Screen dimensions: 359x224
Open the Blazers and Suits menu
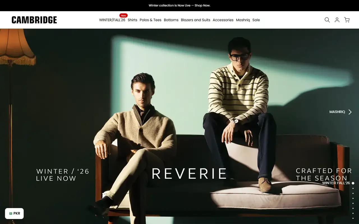(195, 20)
